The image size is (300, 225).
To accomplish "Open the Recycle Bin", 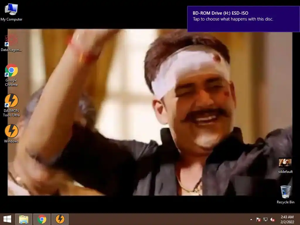I will point(285,195).
